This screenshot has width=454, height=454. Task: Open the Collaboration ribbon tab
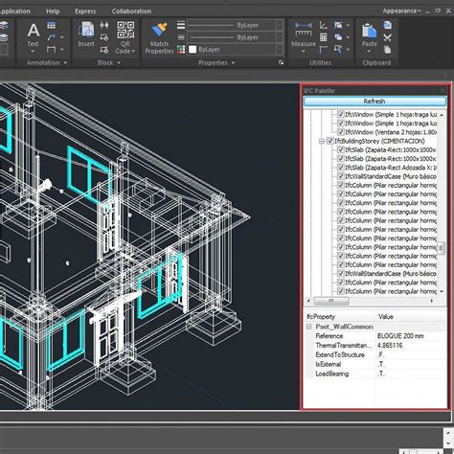[131, 11]
